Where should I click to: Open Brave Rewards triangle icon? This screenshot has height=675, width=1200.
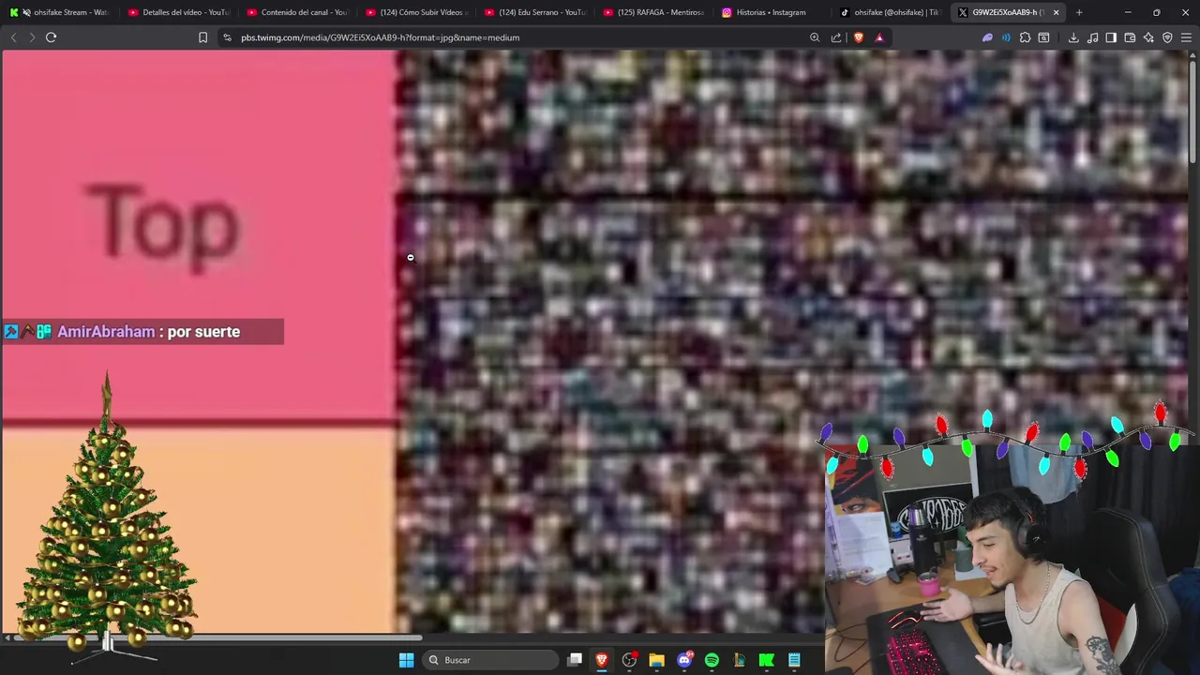click(x=879, y=37)
